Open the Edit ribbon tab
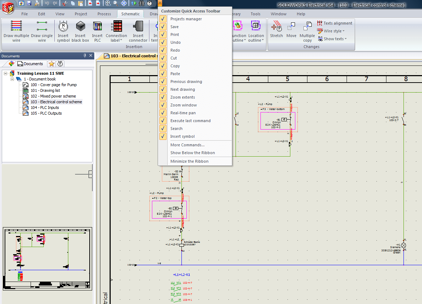 (41, 14)
